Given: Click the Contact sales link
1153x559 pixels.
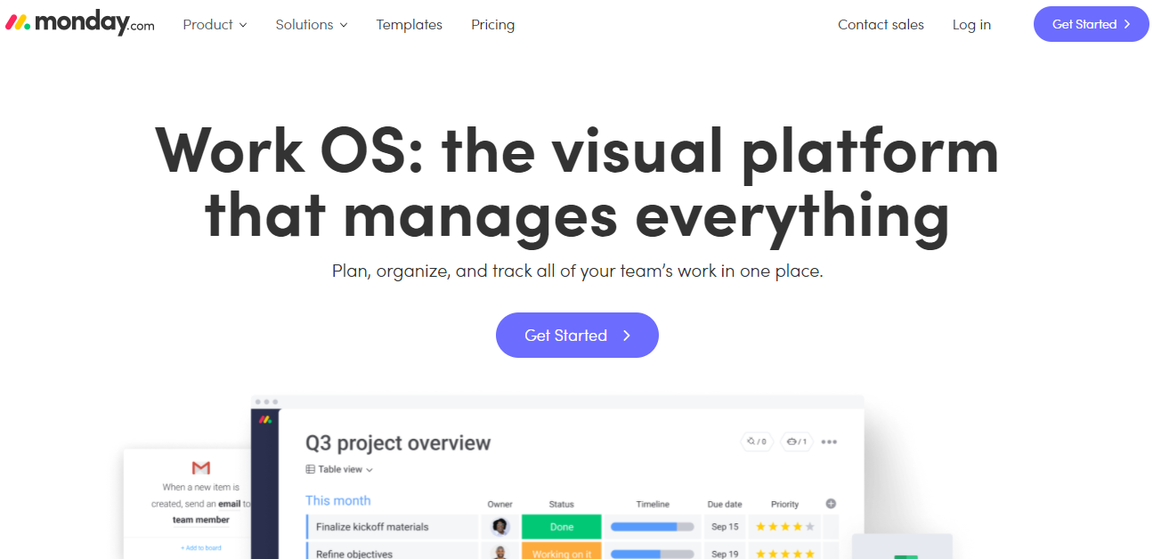Looking at the screenshot, I should (881, 25).
